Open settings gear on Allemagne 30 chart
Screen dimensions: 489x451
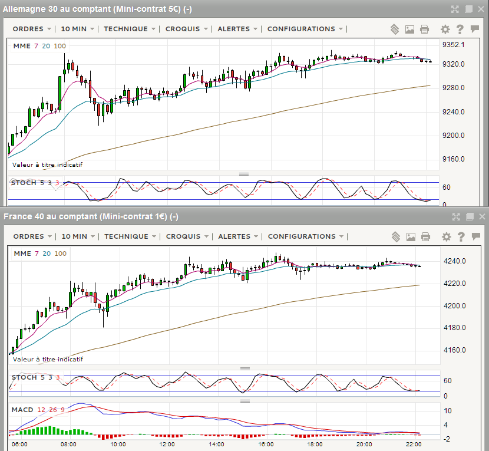pos(445,29)
